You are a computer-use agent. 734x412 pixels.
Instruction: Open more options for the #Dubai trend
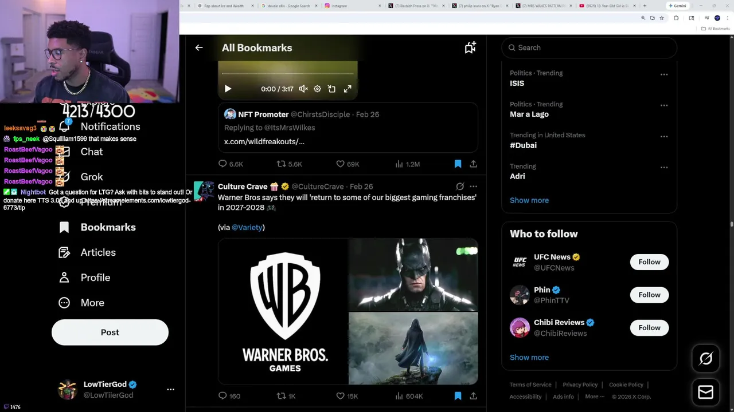(x=664, y=136)
